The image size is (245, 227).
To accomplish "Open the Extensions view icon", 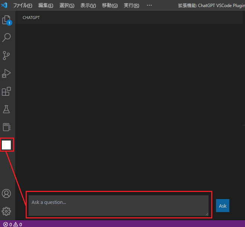I will click(6, 91).
